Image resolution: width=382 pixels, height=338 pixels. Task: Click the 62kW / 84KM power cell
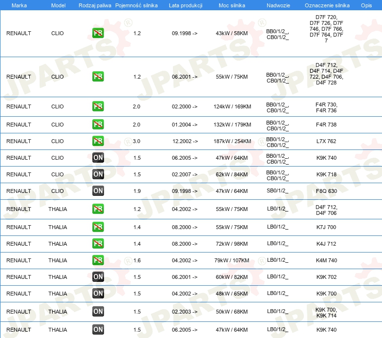point(232,174)
